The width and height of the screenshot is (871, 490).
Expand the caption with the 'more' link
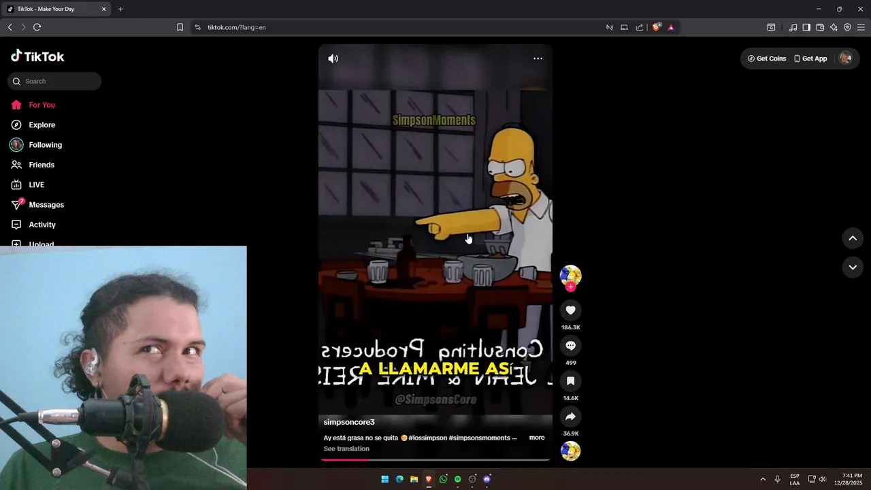click(537, 438)
